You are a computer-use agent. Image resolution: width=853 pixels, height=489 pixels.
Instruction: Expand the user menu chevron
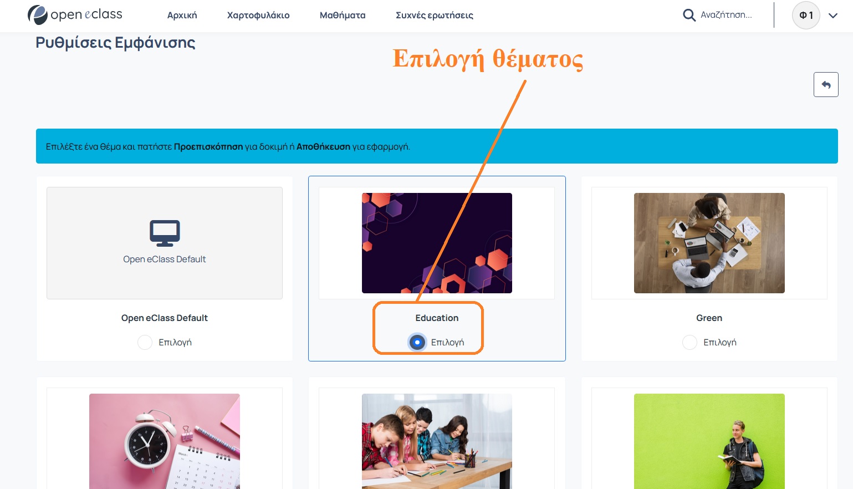tap(832, 16)
